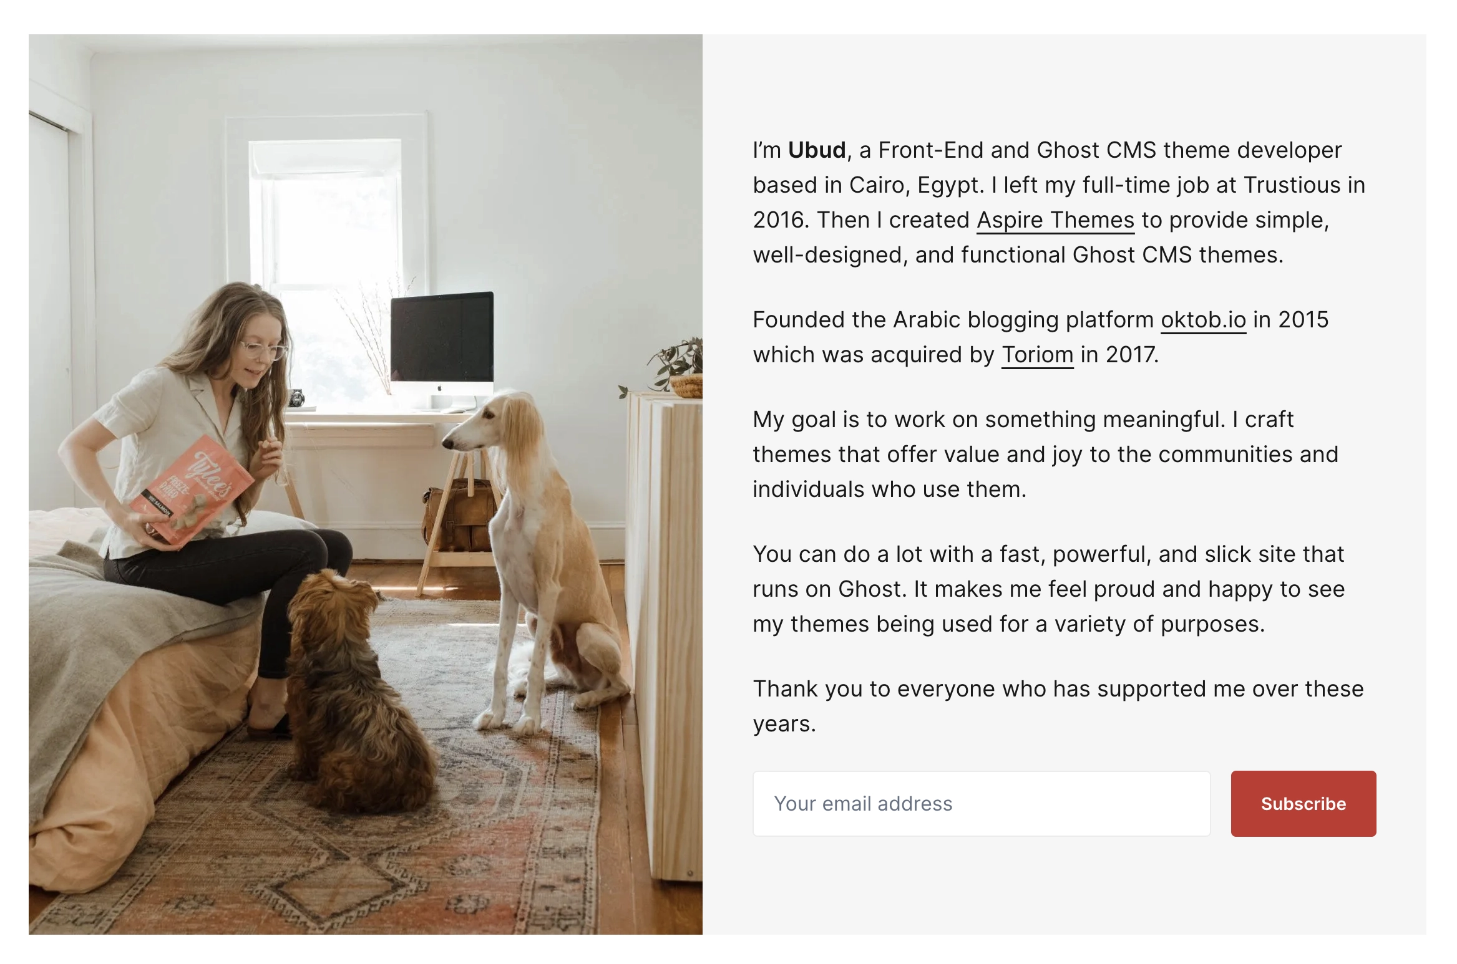The height and width of the screenshot is (964, 1457).
Task: Click the small brown shaggy dog
Action: pos(356,686)
